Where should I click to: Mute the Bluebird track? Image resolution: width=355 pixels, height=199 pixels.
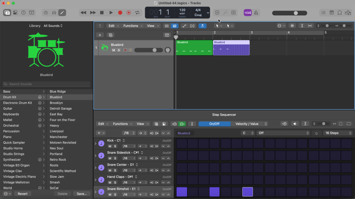[114, 50]
